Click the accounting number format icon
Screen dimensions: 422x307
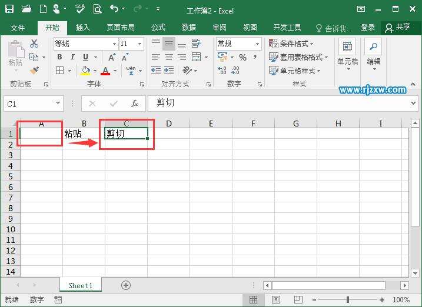tap(222, 57)
